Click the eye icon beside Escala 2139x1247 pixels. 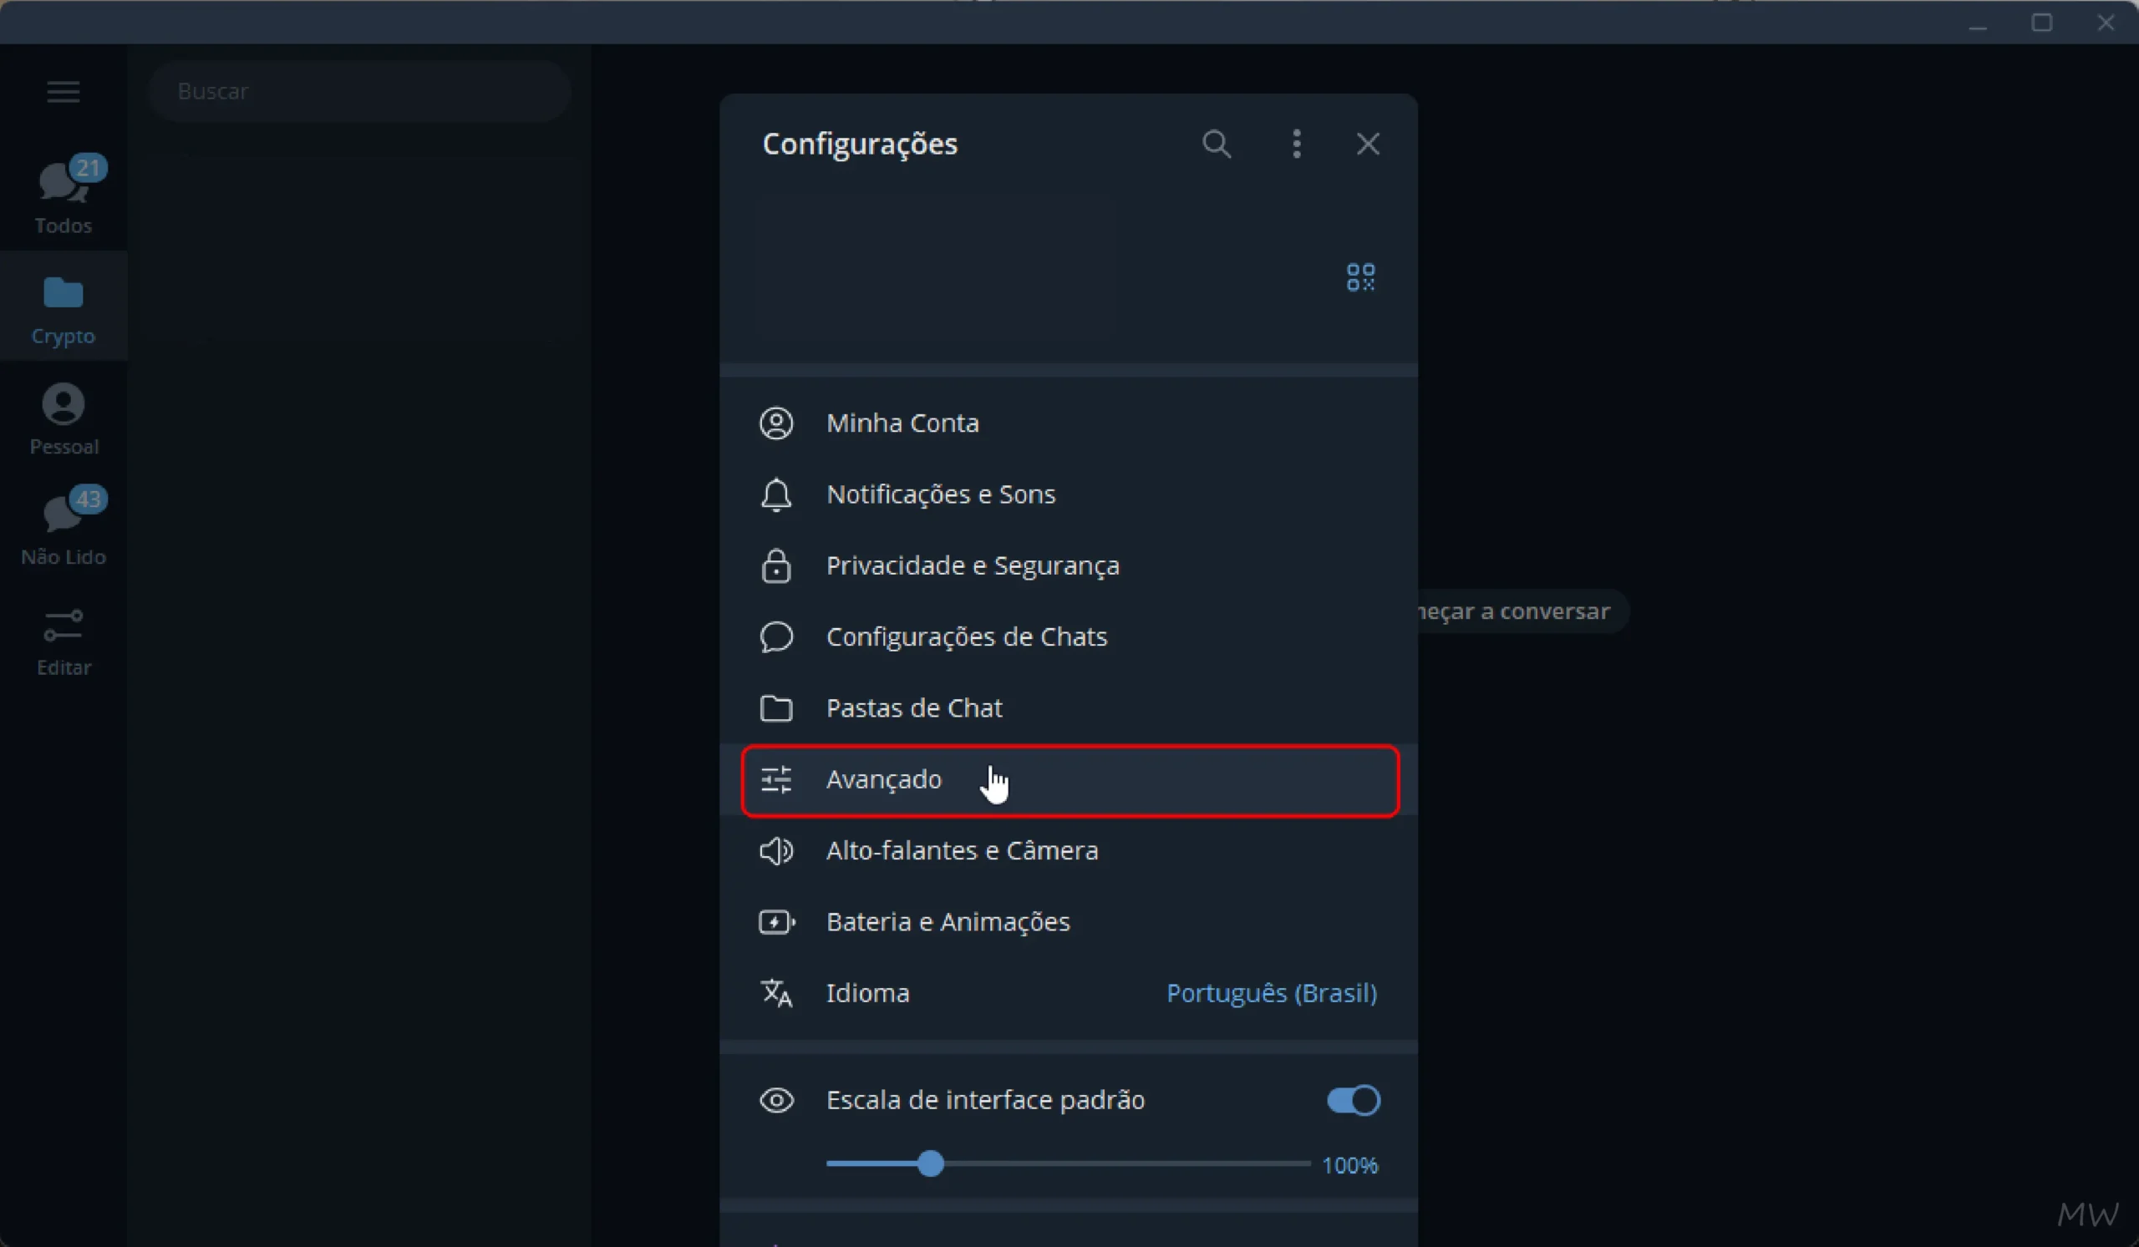click(776, 1100)
